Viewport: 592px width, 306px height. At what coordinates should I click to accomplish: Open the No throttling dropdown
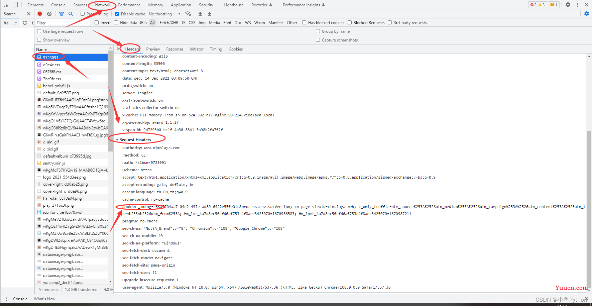164,14
